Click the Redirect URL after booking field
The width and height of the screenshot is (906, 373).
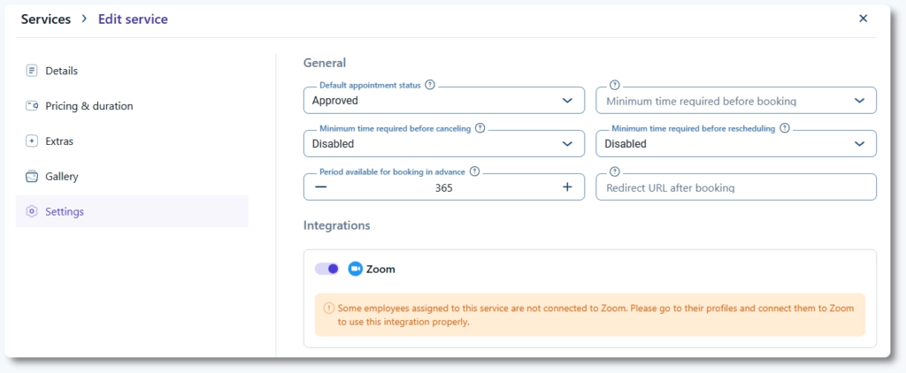736,187
